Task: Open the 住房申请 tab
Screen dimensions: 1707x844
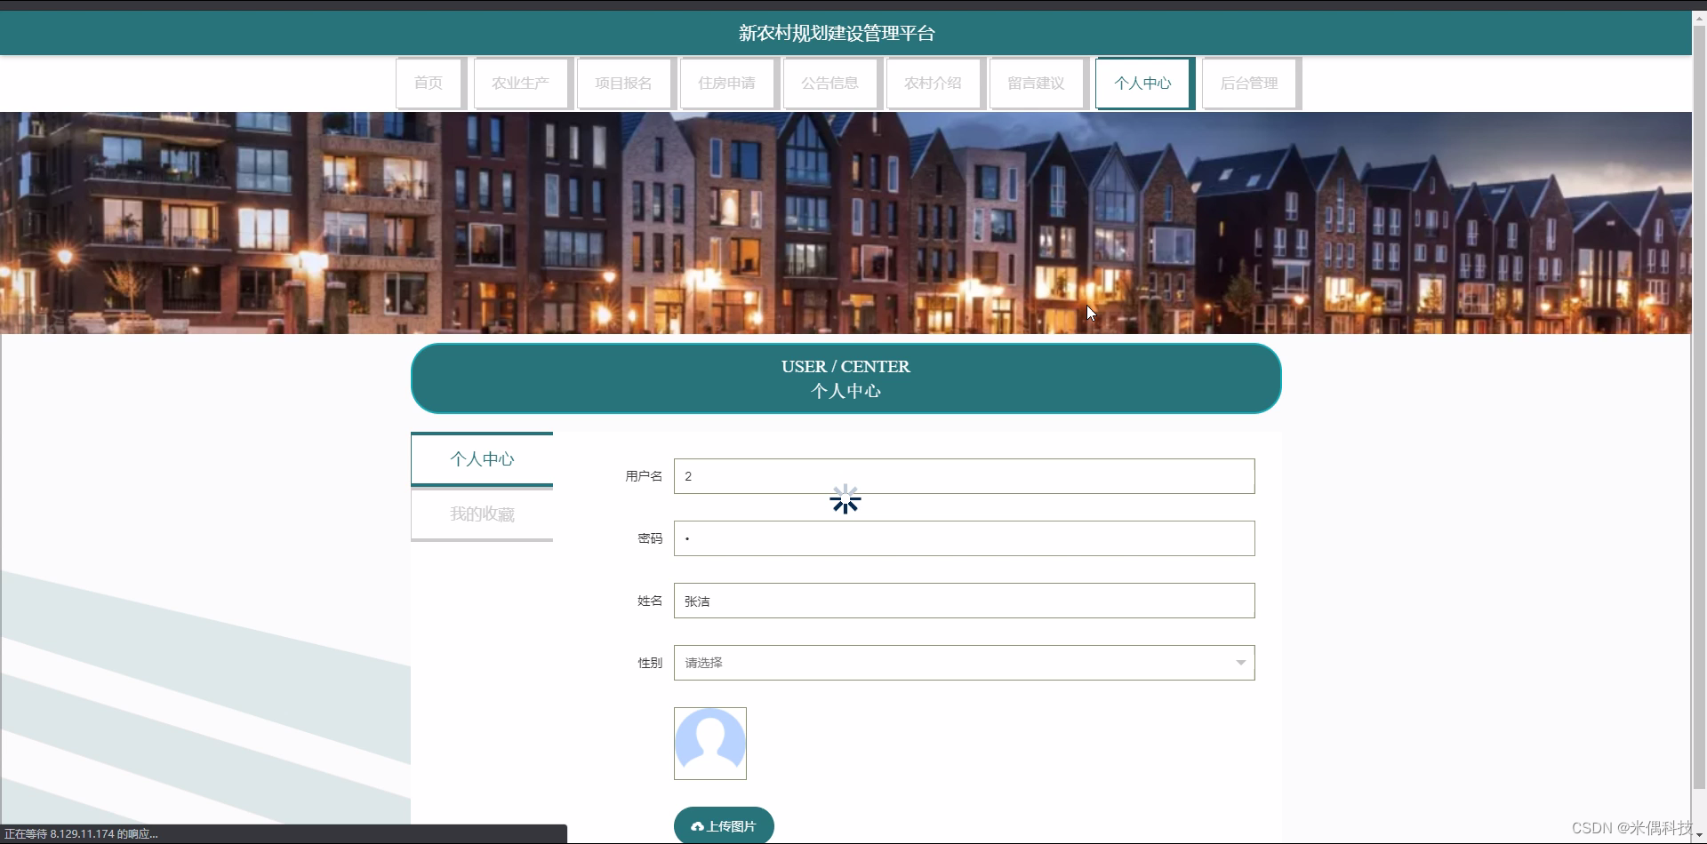Action: 728,84
